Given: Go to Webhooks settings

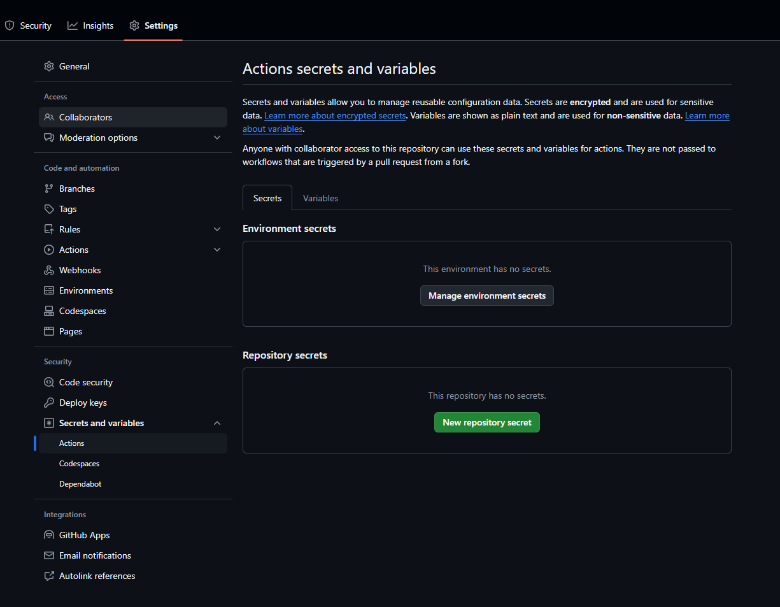Looking at the screenshot, I should [x=133, y=270].
